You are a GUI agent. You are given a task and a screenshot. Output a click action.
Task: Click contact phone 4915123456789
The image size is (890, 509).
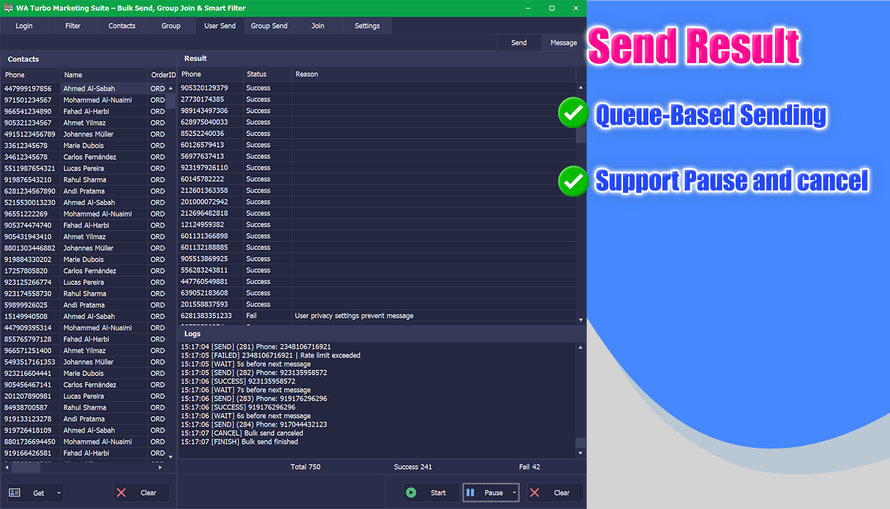[30, 134]
